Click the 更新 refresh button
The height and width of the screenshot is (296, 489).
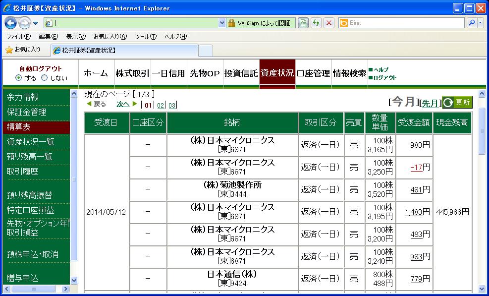pos(457,102)
